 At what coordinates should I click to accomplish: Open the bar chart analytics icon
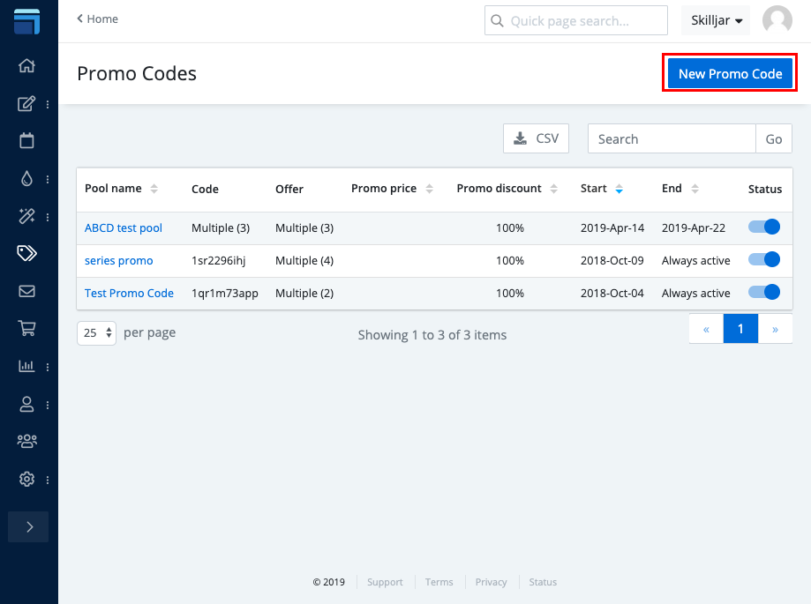[26, 366]
